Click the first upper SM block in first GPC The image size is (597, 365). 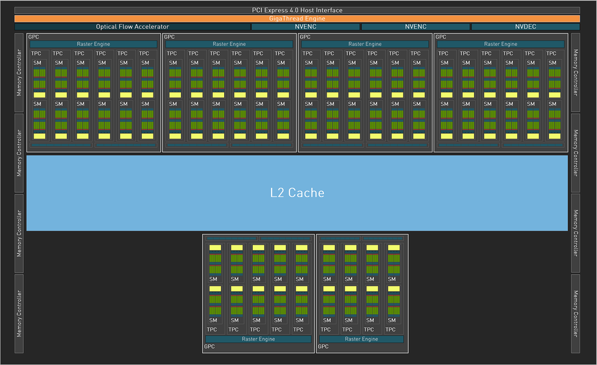39,78
